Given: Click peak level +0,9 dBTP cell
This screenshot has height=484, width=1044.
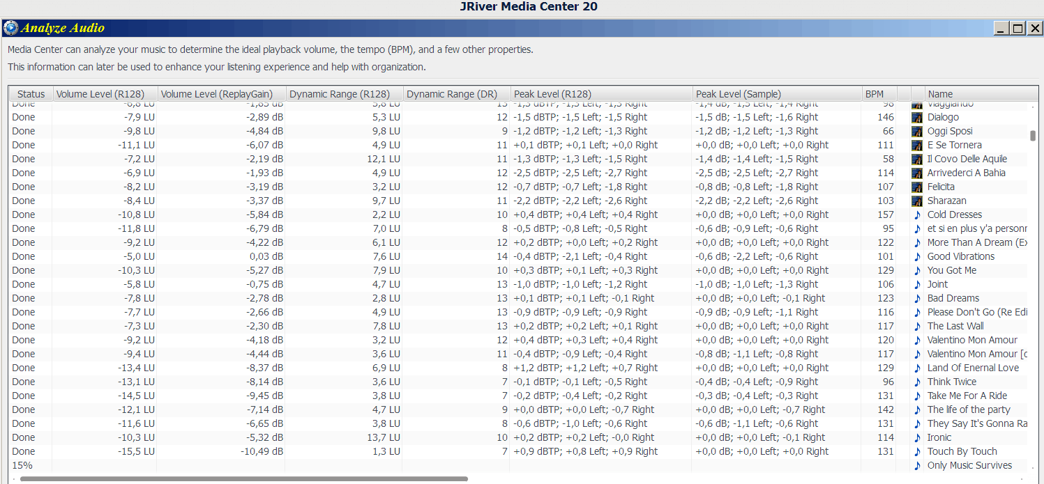Looking at the screenshot, I should [x=586, y=451].
